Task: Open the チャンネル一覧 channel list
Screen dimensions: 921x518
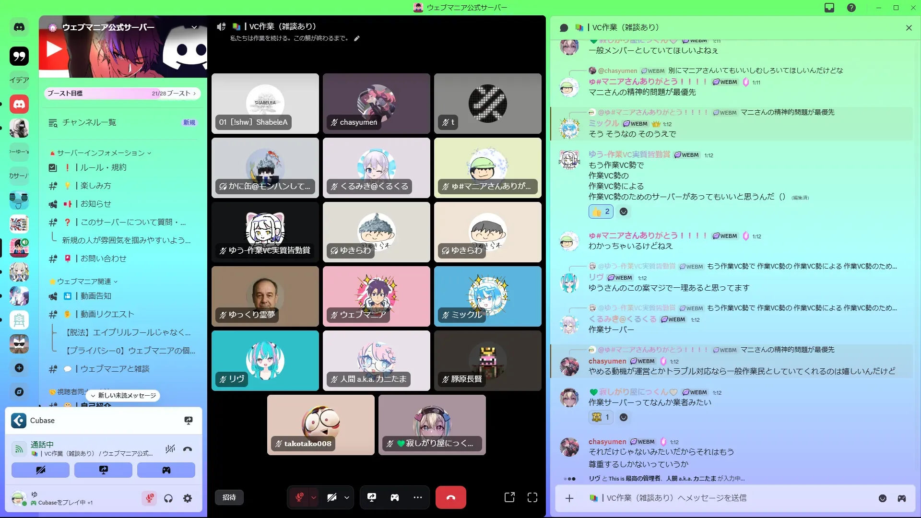Action: tap(89, 122)
